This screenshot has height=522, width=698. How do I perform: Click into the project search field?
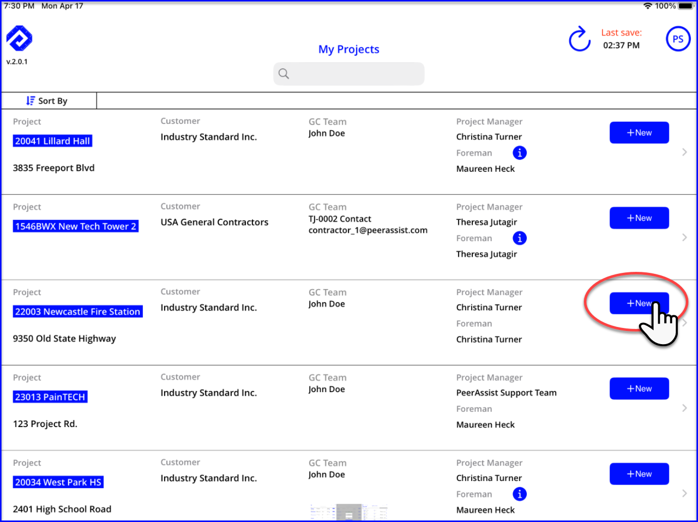(349, 74)
